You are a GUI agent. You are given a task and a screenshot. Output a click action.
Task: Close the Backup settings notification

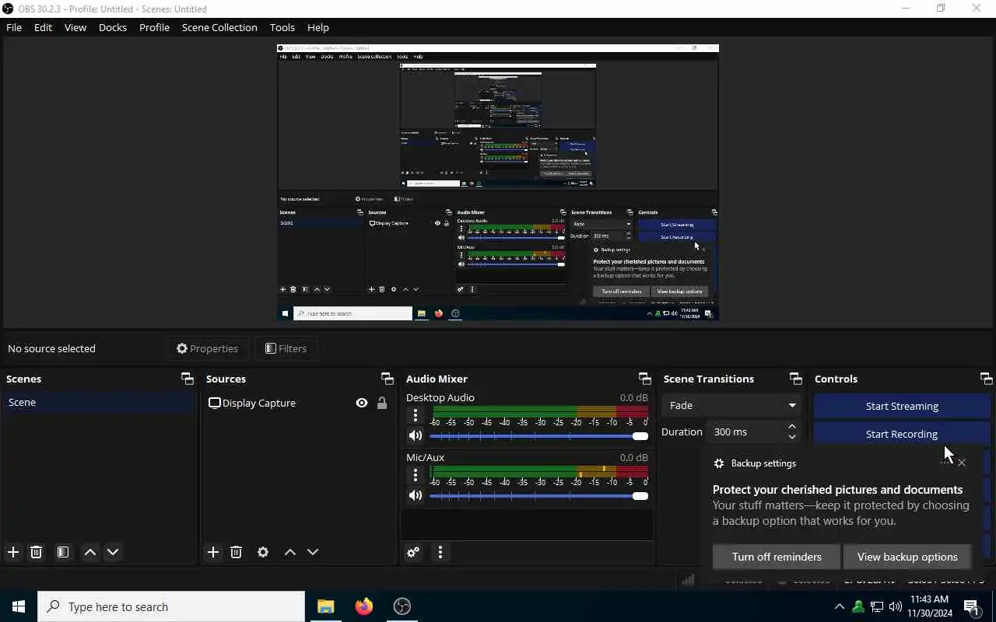(962, 463)
